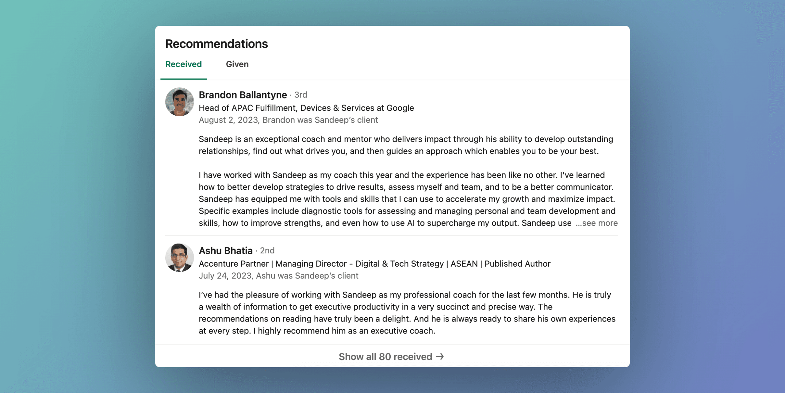Click the 2nd connection badge beside Ashu

[x=267, y=251]
